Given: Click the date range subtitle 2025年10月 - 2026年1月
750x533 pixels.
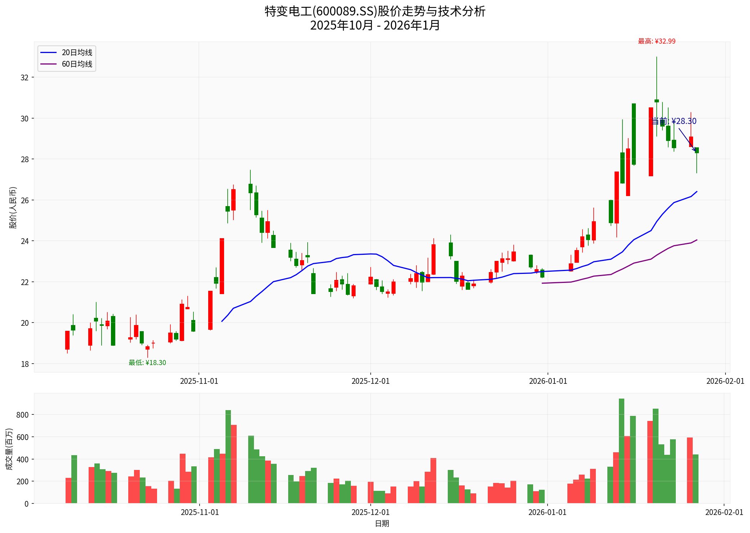Looking at the screenshot, I should (375, 26).
